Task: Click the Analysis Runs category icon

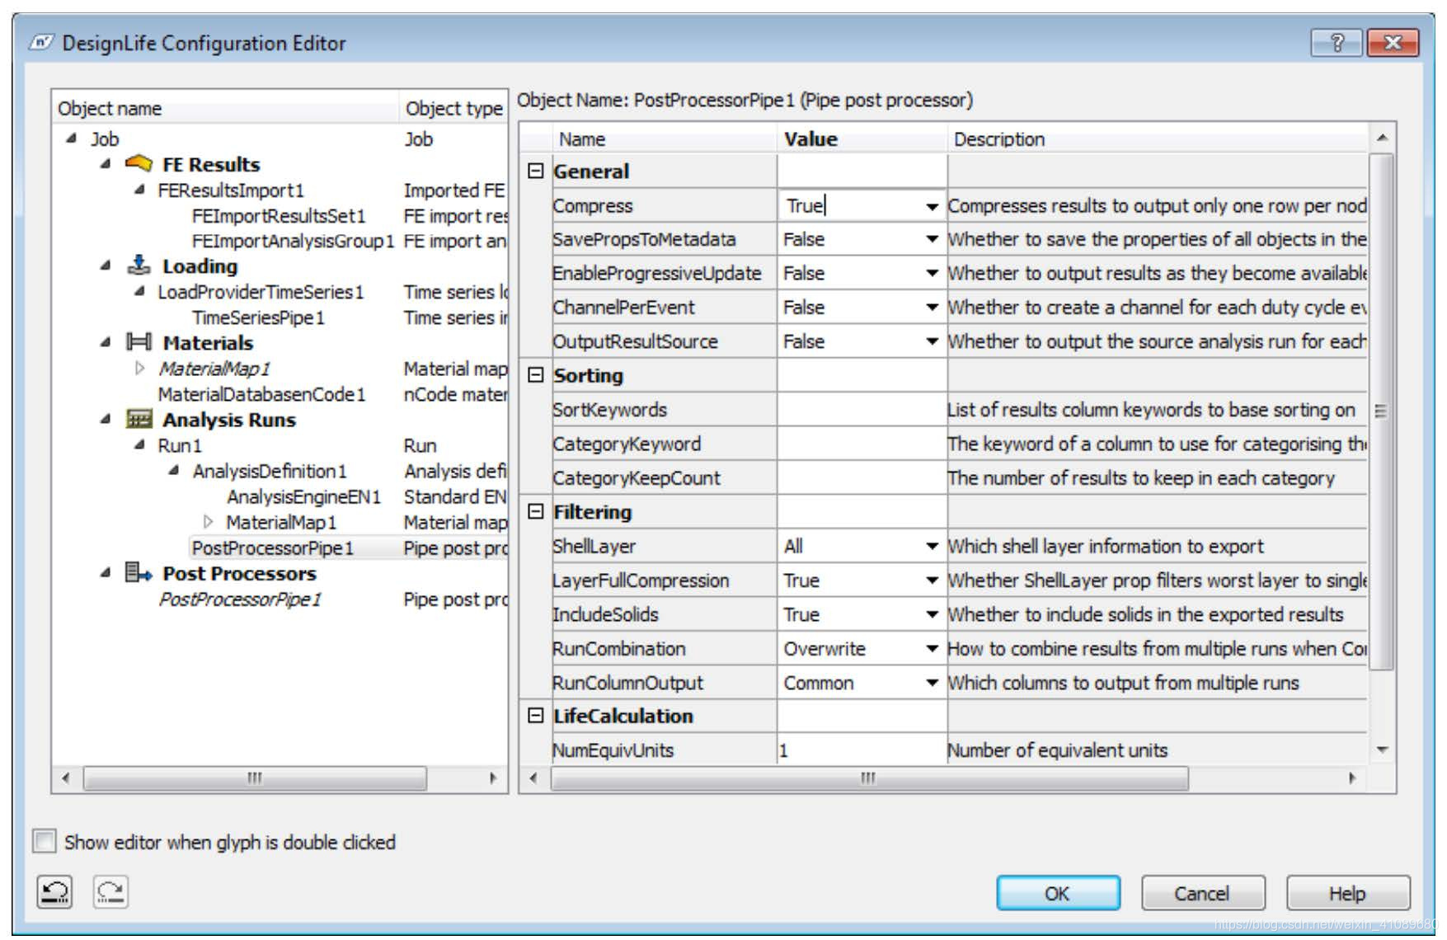Action: [x=139, y=419]
